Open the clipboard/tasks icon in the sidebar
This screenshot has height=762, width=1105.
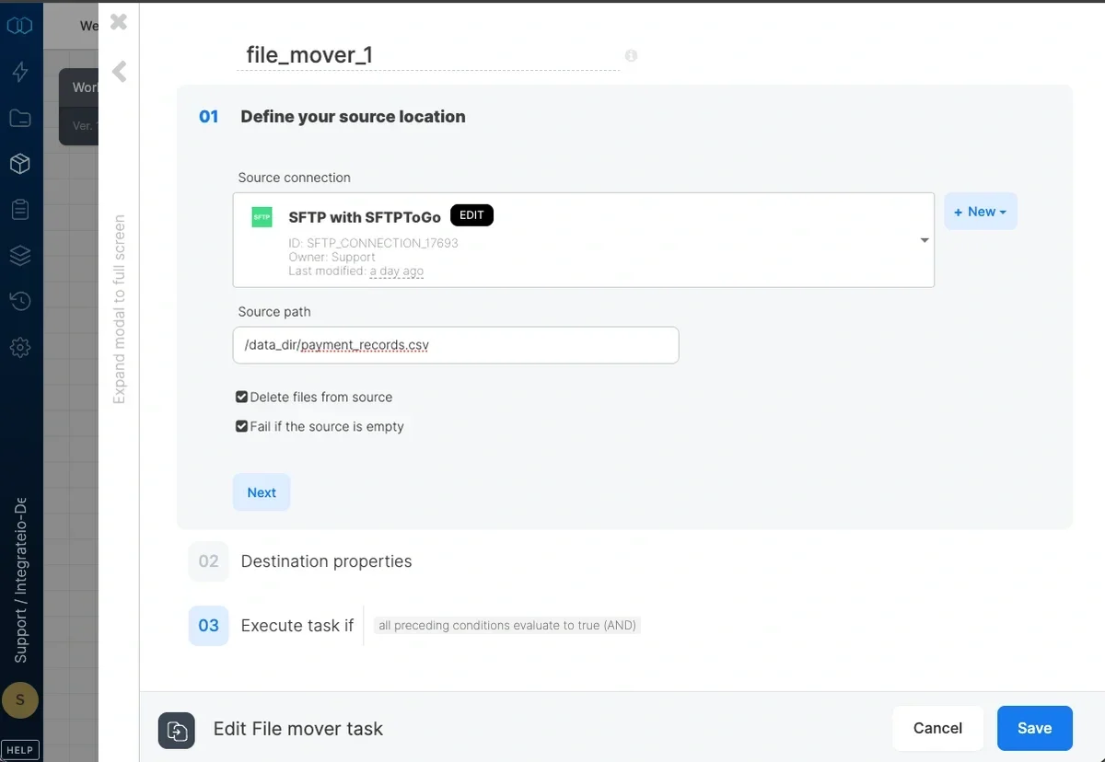point(20,209)
